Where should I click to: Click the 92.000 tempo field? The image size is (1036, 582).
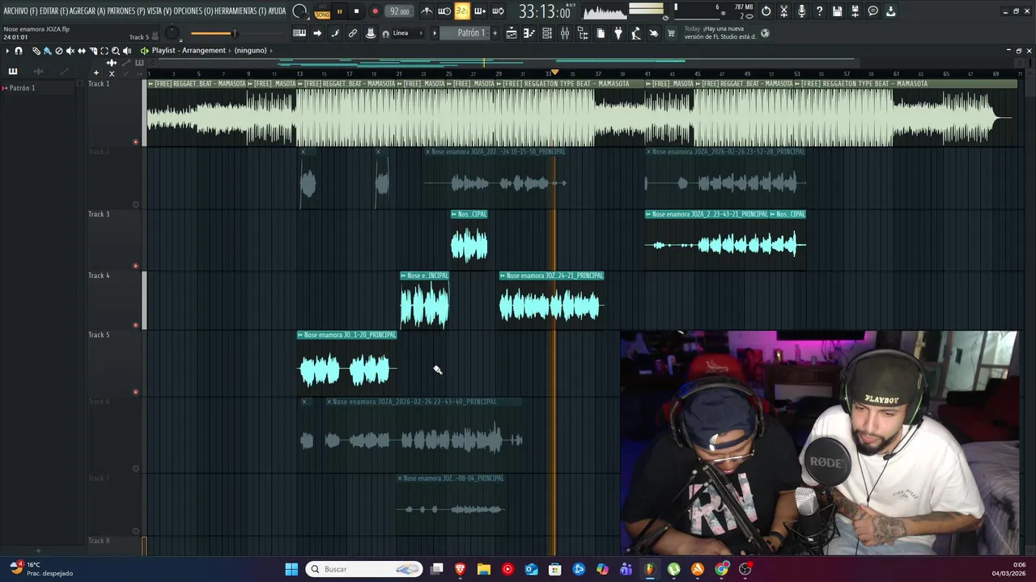pos(399,11)
